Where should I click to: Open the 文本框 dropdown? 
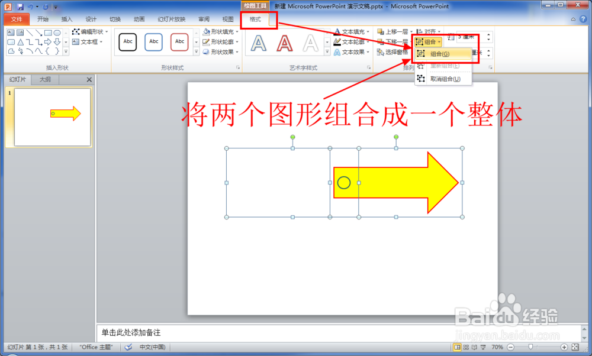(x=88, y=42)
